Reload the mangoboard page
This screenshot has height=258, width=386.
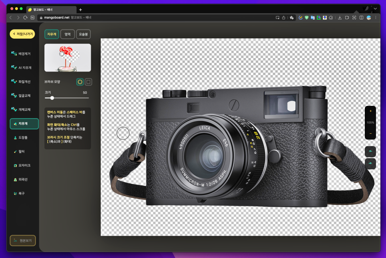[25, 18]
